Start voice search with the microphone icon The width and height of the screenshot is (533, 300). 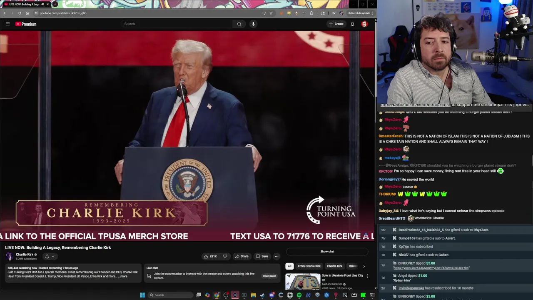click(x=253, y=24)
